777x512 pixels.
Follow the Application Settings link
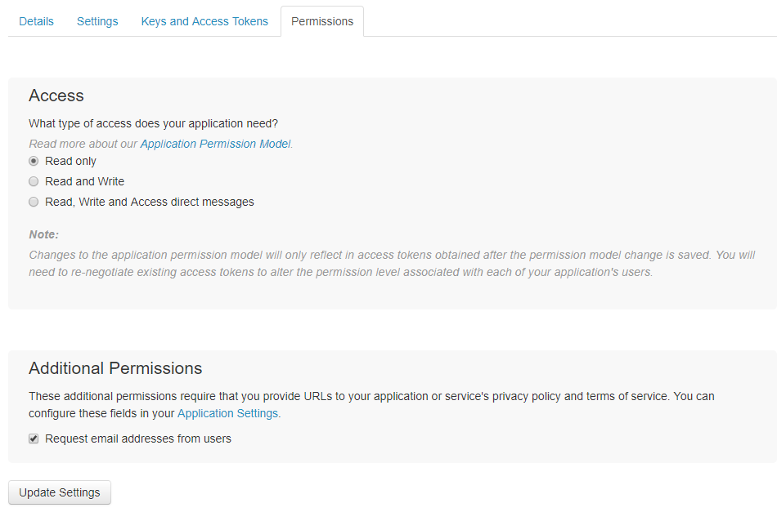pos(228,413)
